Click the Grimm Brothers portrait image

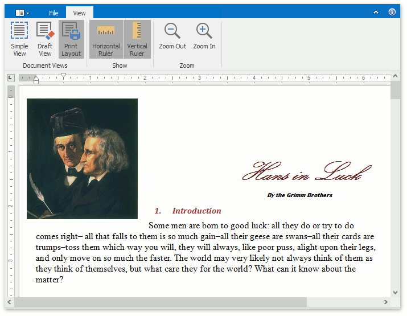click(x=82, y=158)
